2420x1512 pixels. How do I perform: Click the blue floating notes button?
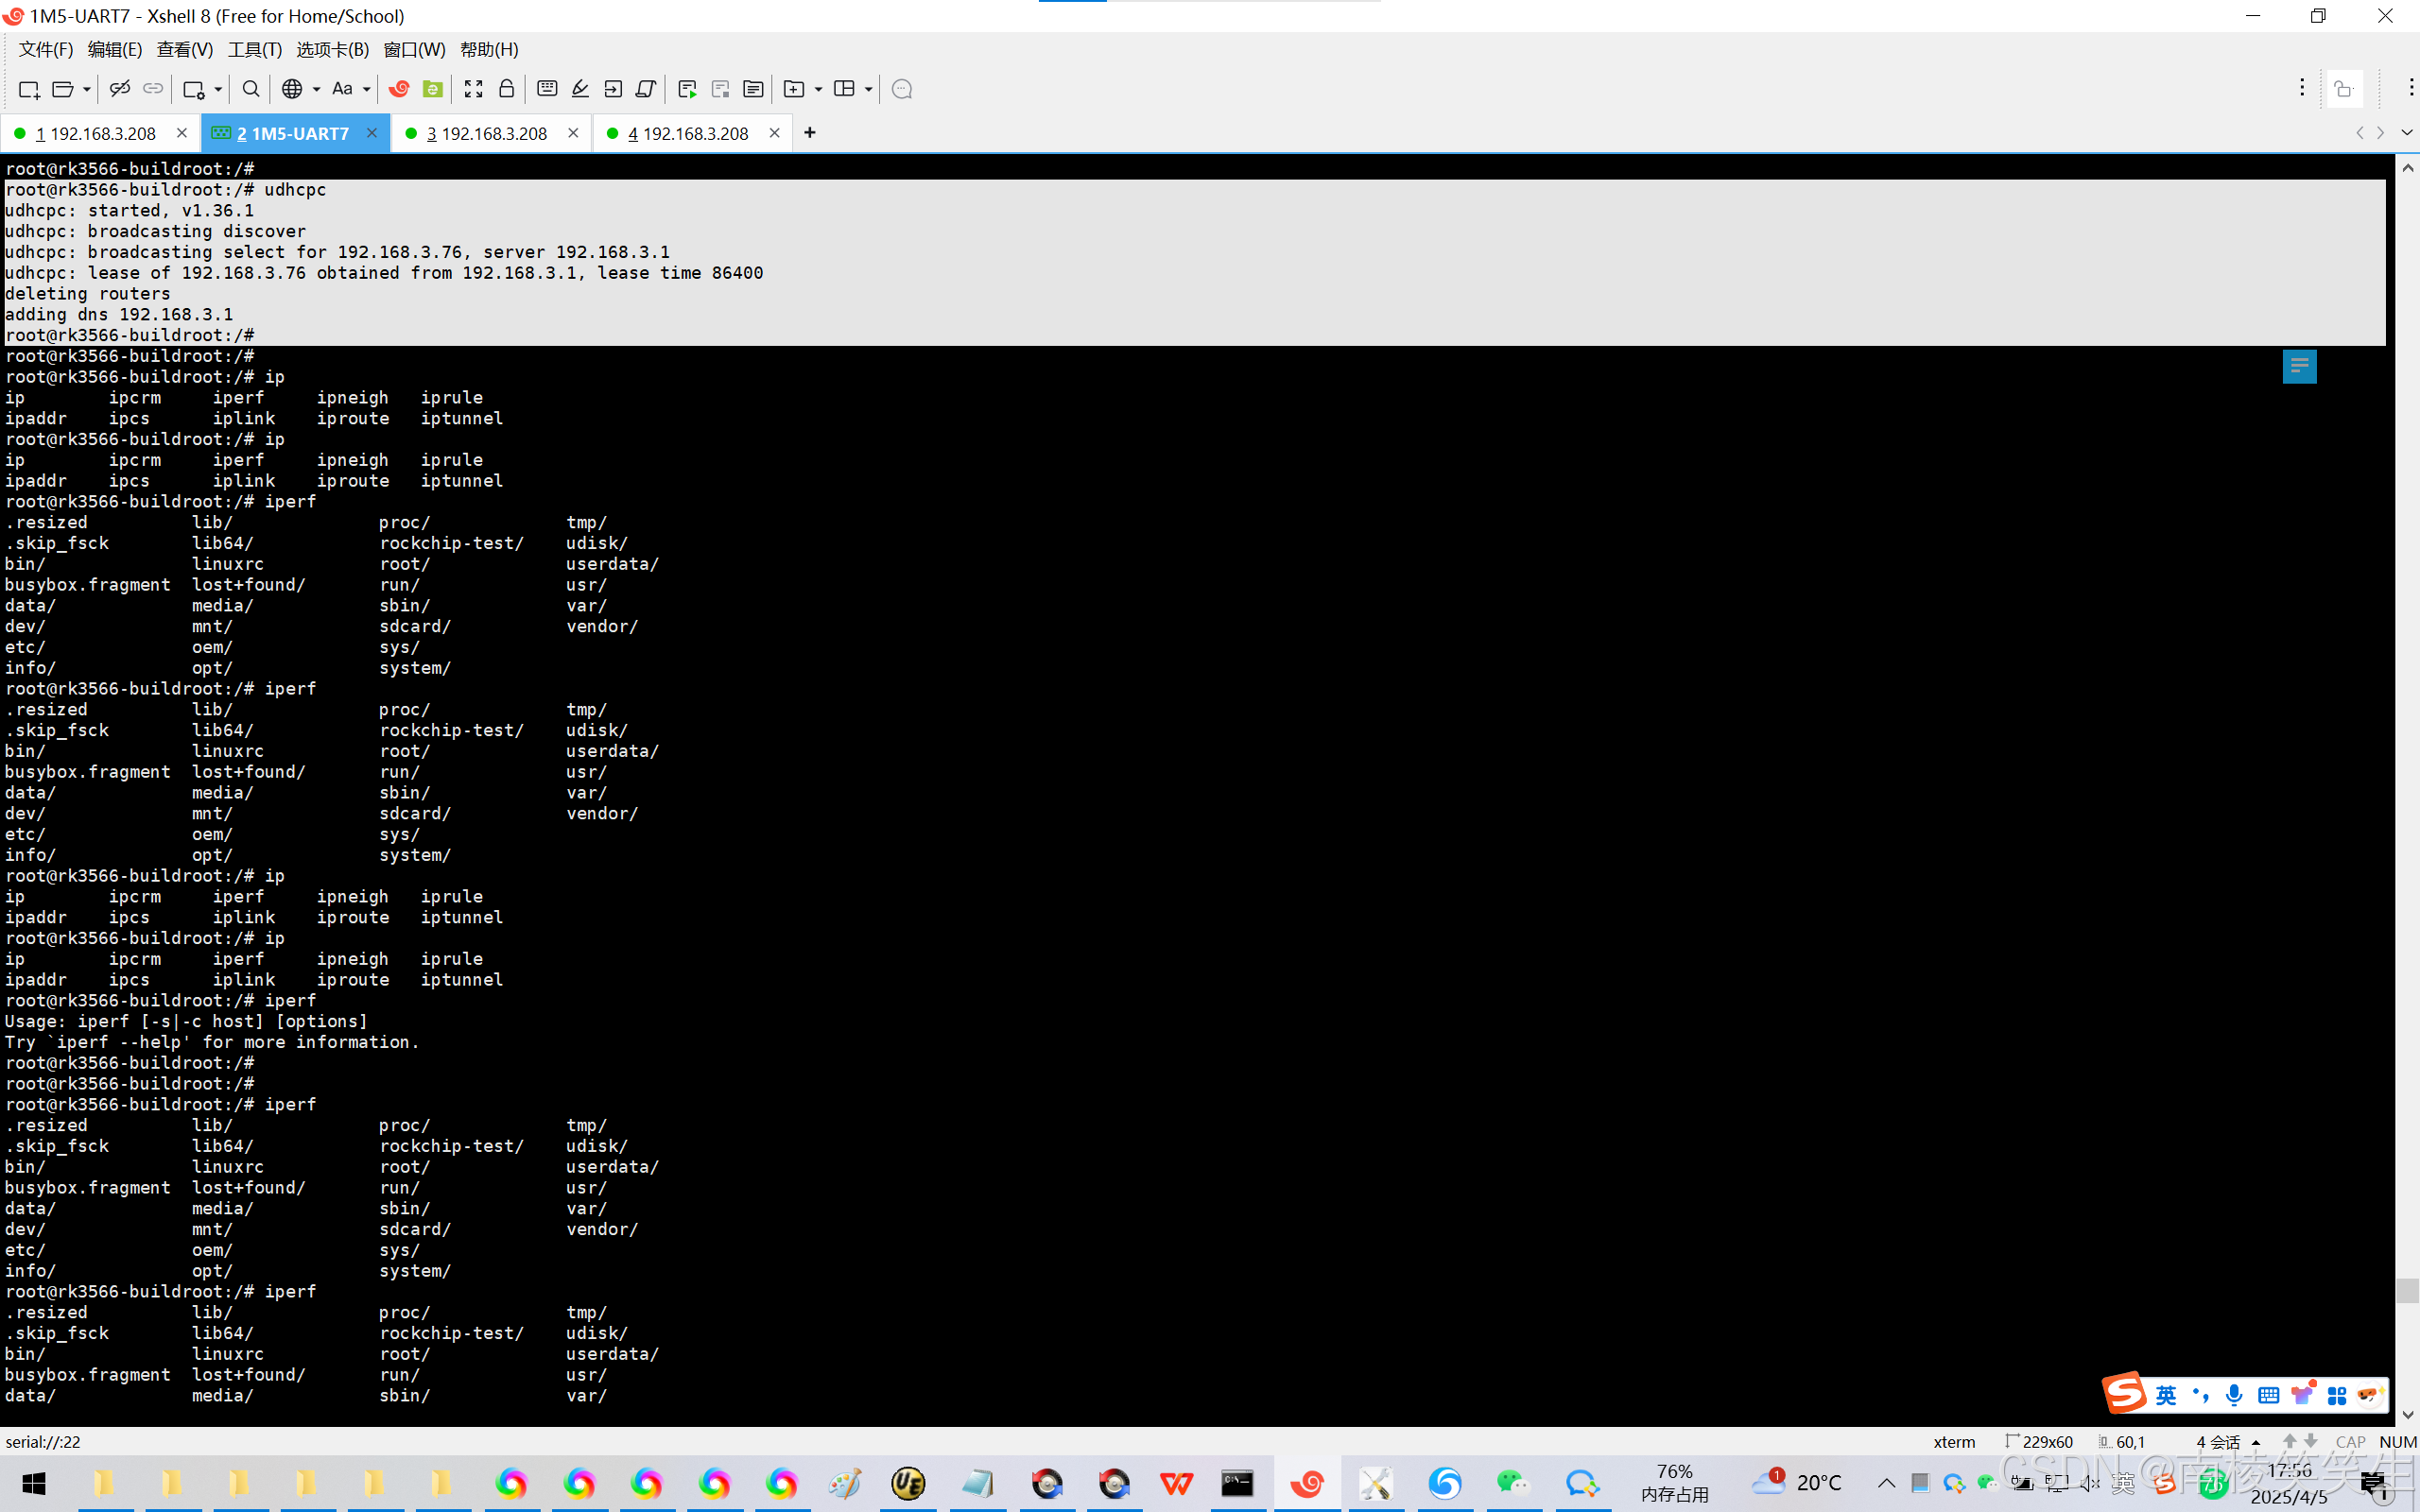[2299, 366]
